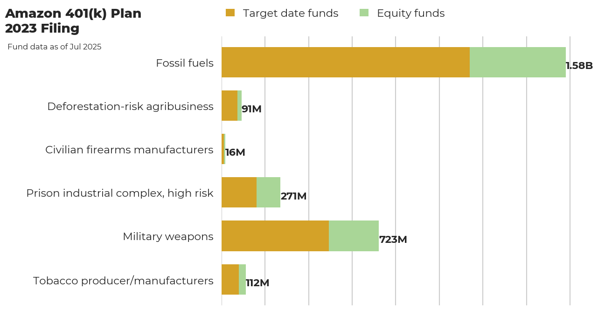Click the 91M total value

(x=251, y=109)
